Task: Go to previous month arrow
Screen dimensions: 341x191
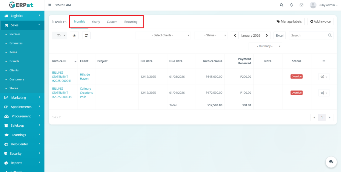Action: (x=235, y=35)
